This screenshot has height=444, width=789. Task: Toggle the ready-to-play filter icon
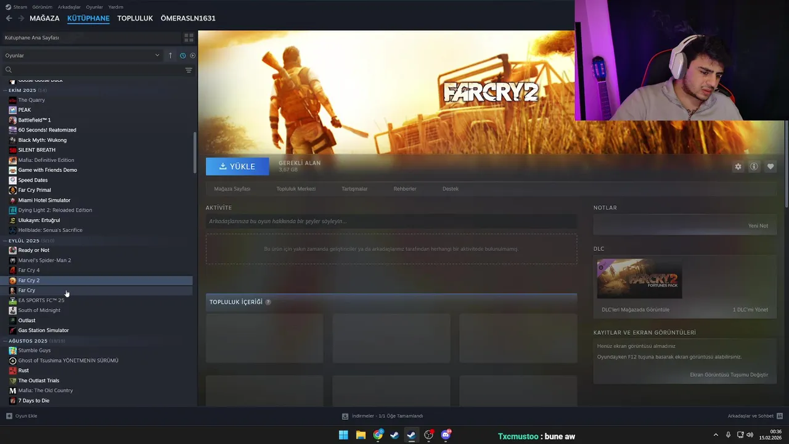pyautogui.click(x=192, y=55)
